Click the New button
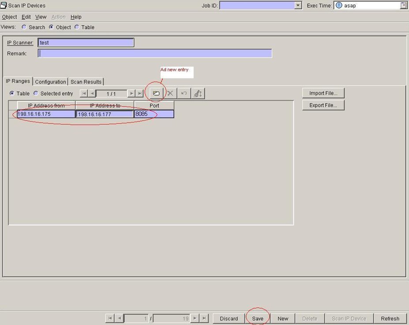The height and width of the screenshot is (325, 409). [x=283, y=318]
